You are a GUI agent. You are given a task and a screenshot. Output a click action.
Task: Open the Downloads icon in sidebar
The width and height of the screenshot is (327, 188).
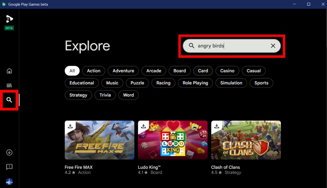[9, 152]
